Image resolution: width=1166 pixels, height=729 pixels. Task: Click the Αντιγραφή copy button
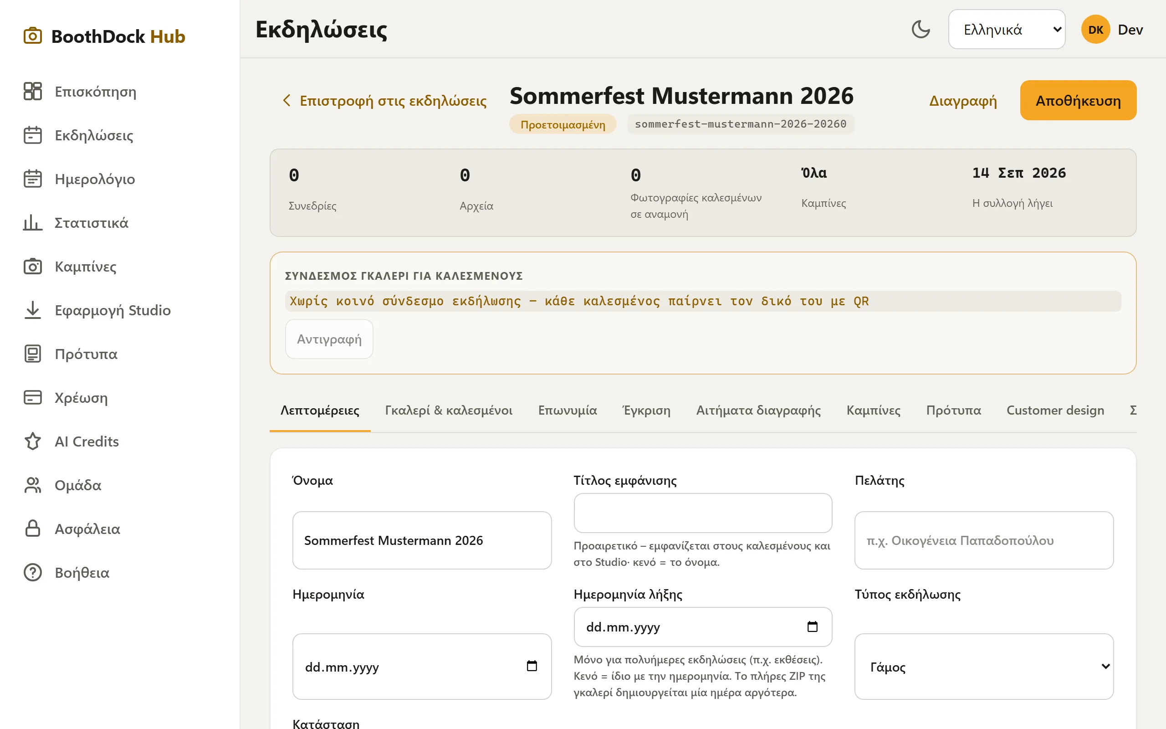[x=329, y=339]
